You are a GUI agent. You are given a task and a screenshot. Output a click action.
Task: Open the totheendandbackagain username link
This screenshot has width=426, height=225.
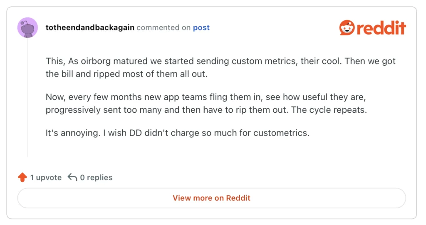(90, 28)
